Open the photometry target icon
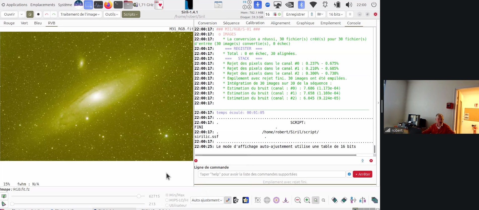 [276, 200]
